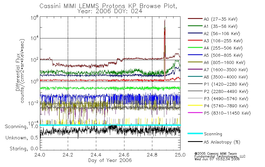This screenshot has height=167, width=265.
Task: Click the bright red A3 legend line swatch
Action: (x=195, y=40)
